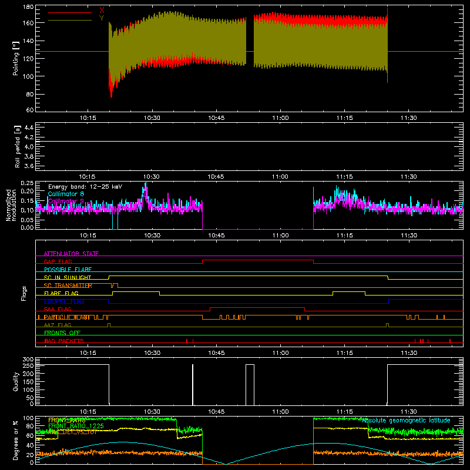
Task: Click the 60 tick on Pointing axis
Action: (30, 110)
